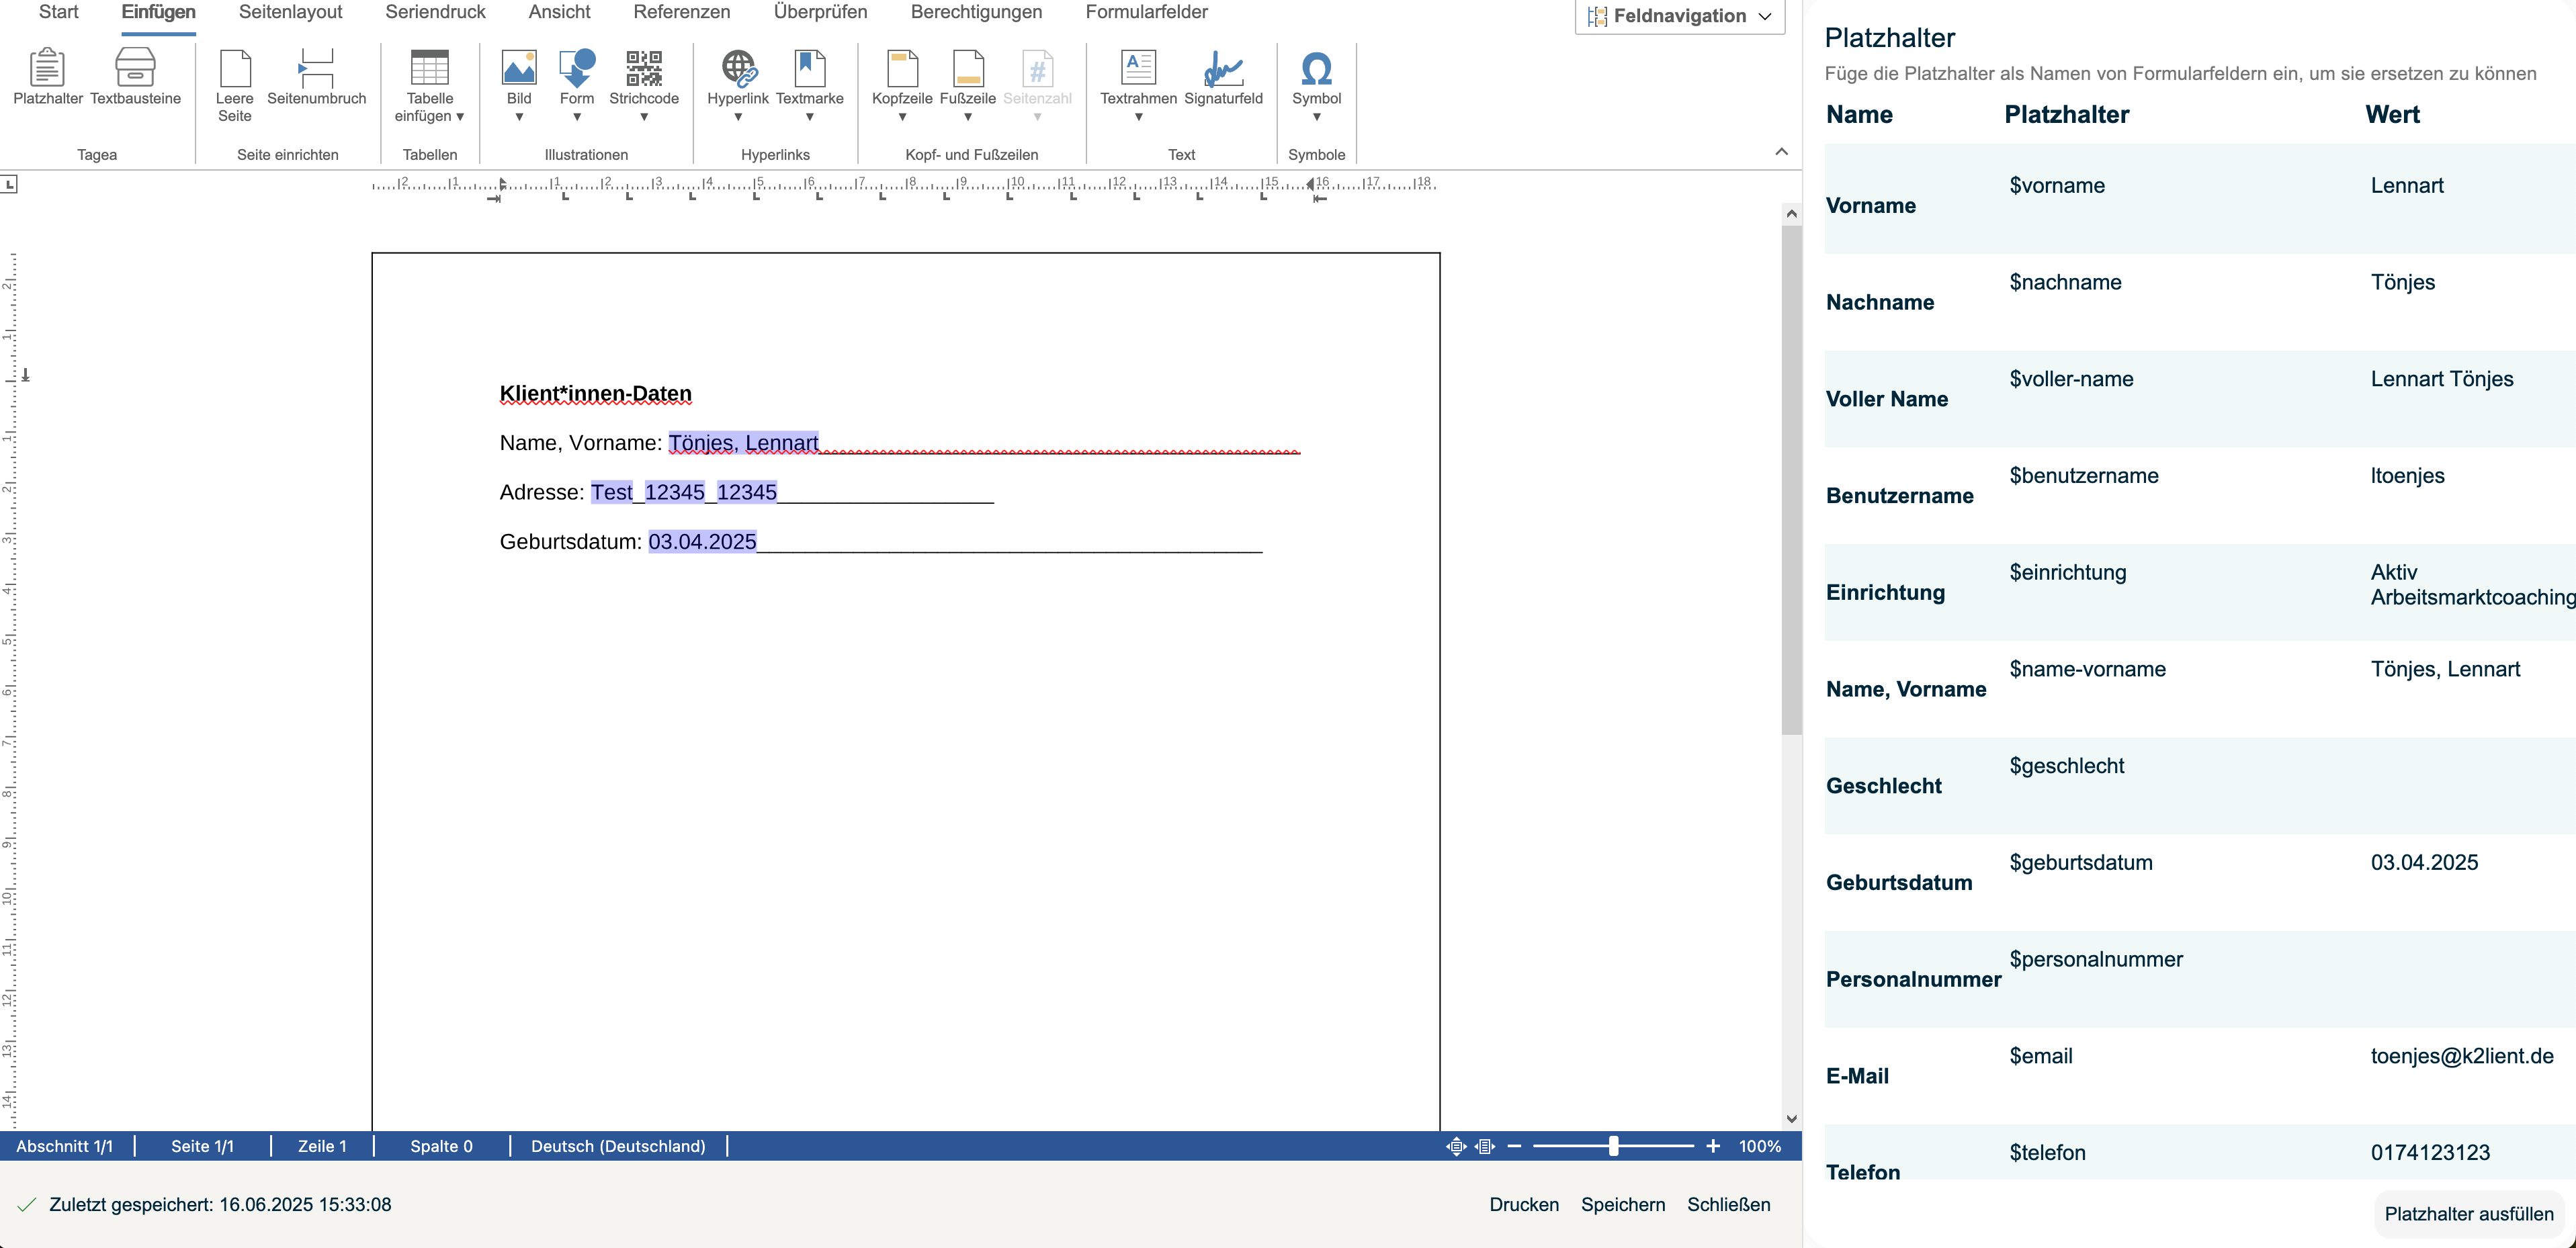Image resolution: width=2576 pixels, height=1248 pixels.
Task: Switch to the Formularfelder tab
Action: 1146,13
